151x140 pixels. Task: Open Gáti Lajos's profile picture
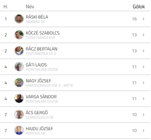coord(19,67)
